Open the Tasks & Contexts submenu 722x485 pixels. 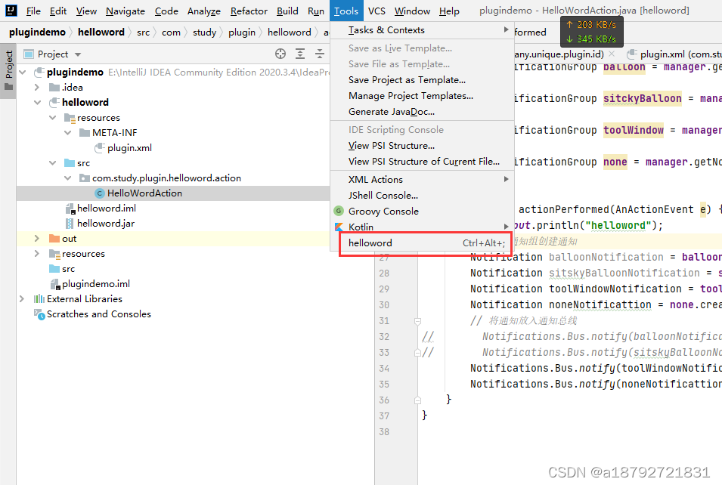[422, 30]
